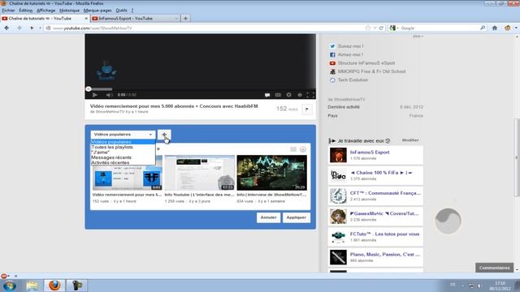
Task: Close the Chaîne de tutoriels tab
Action: [x=86, y=19]
